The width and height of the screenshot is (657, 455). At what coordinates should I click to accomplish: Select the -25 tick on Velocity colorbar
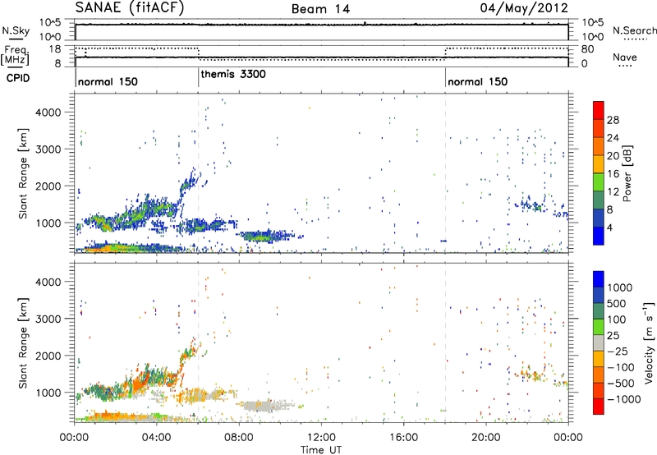(618, 352)
